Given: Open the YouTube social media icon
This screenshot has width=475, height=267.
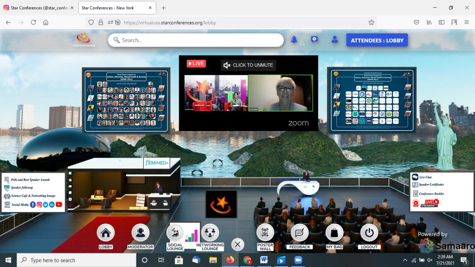Looking at the screenshot, I should [x=59, y=205].
